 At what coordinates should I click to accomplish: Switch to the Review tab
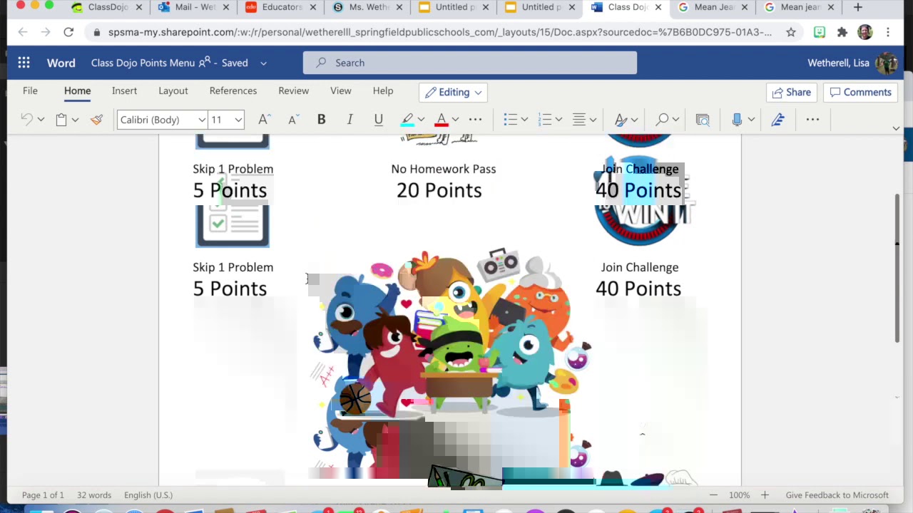(293, 90)
